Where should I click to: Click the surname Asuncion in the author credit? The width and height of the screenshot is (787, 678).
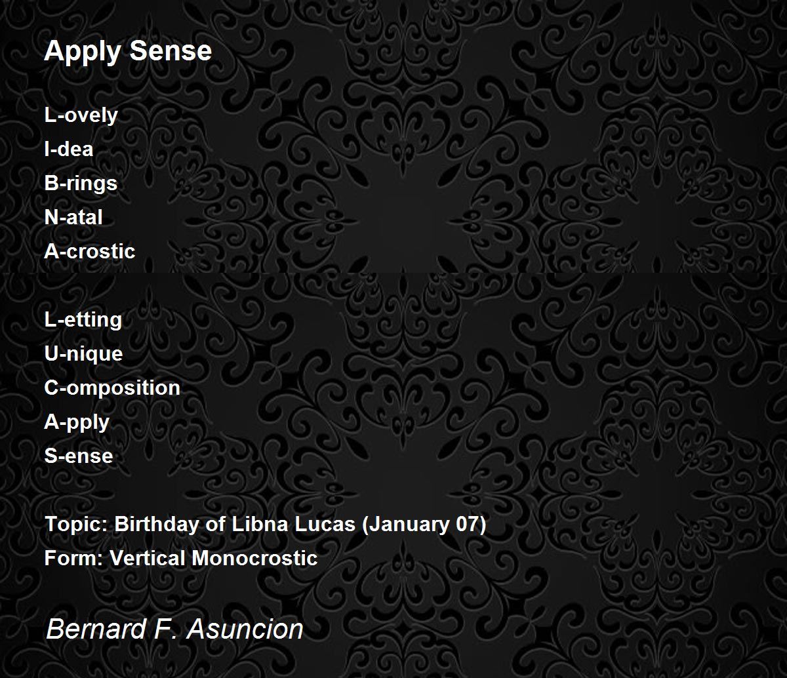[245, 629]
